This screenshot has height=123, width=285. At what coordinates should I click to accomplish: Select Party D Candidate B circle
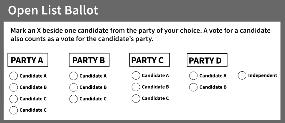[x=193, y=87]
